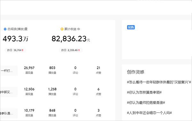The height and width of the screenshot is (121, 192).
Task: Open the topic #怎么看待一些年轻群体执着的"汉服复兴"#
Action: 159,82
